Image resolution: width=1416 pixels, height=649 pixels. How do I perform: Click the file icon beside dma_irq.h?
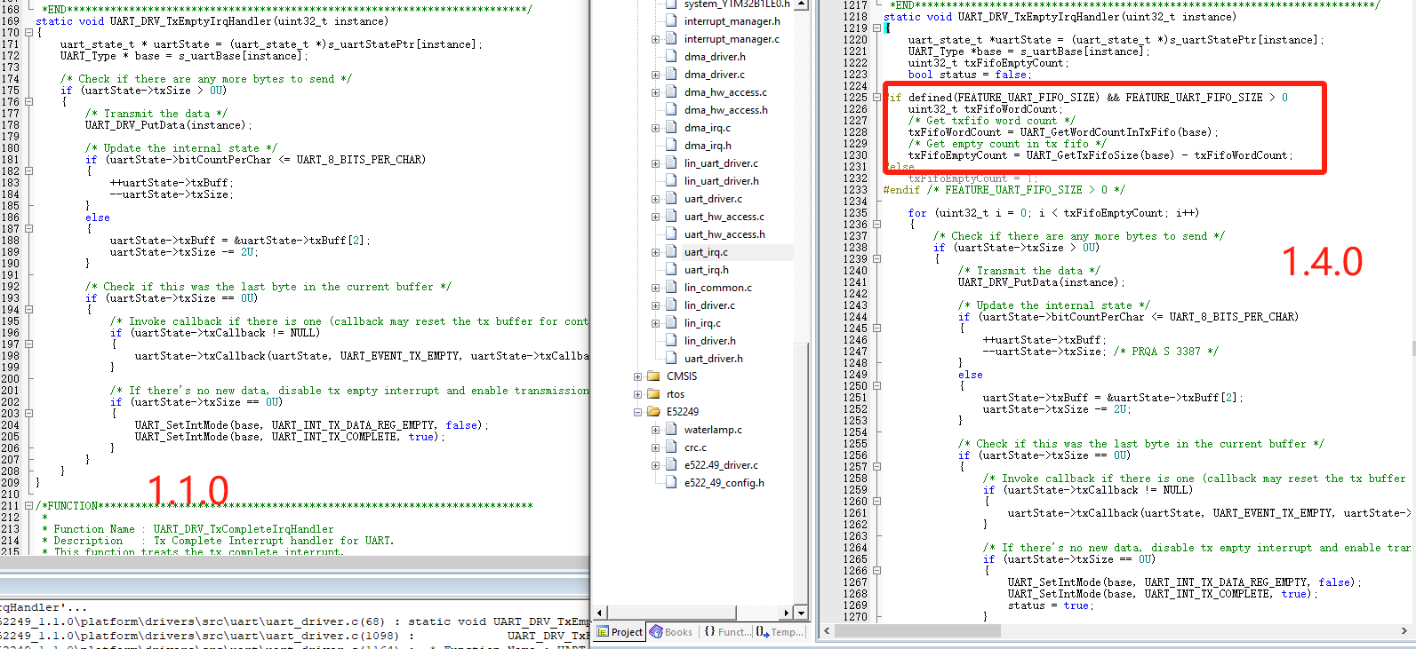click(x=672, y=146)
